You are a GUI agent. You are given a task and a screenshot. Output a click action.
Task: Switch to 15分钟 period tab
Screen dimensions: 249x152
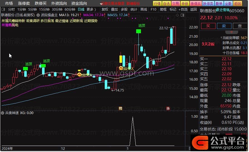44,9
